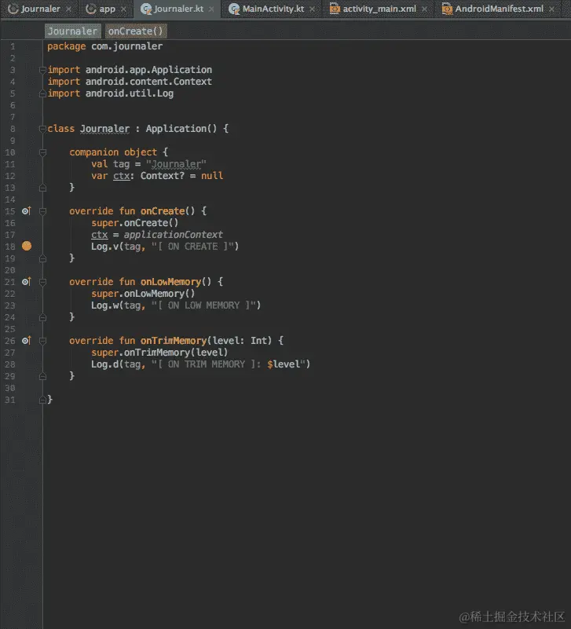Click line number 1 in the gutter
The width and height of the screenshot is (571, 629).
tap(13, 46)
